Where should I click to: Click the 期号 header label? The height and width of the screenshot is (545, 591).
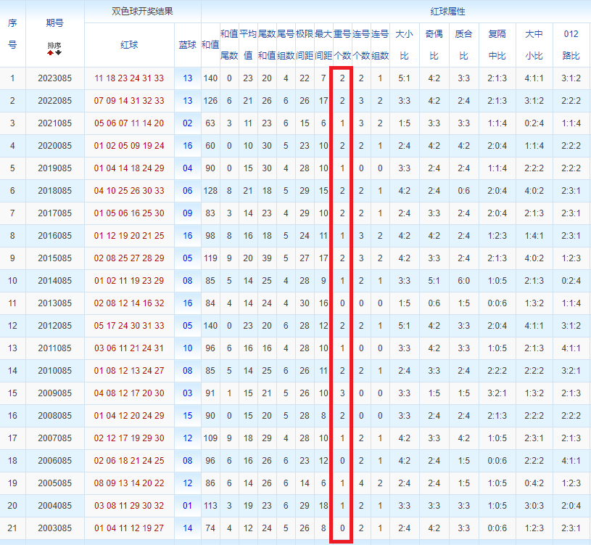(54, 23)
